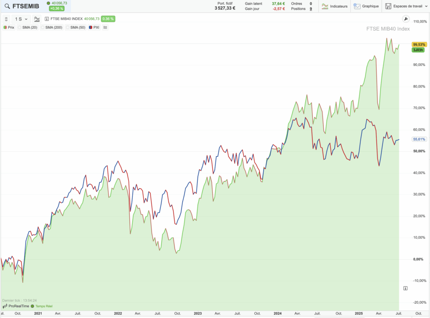Enable the SMA (20) checkbox

tap(19, 27)
